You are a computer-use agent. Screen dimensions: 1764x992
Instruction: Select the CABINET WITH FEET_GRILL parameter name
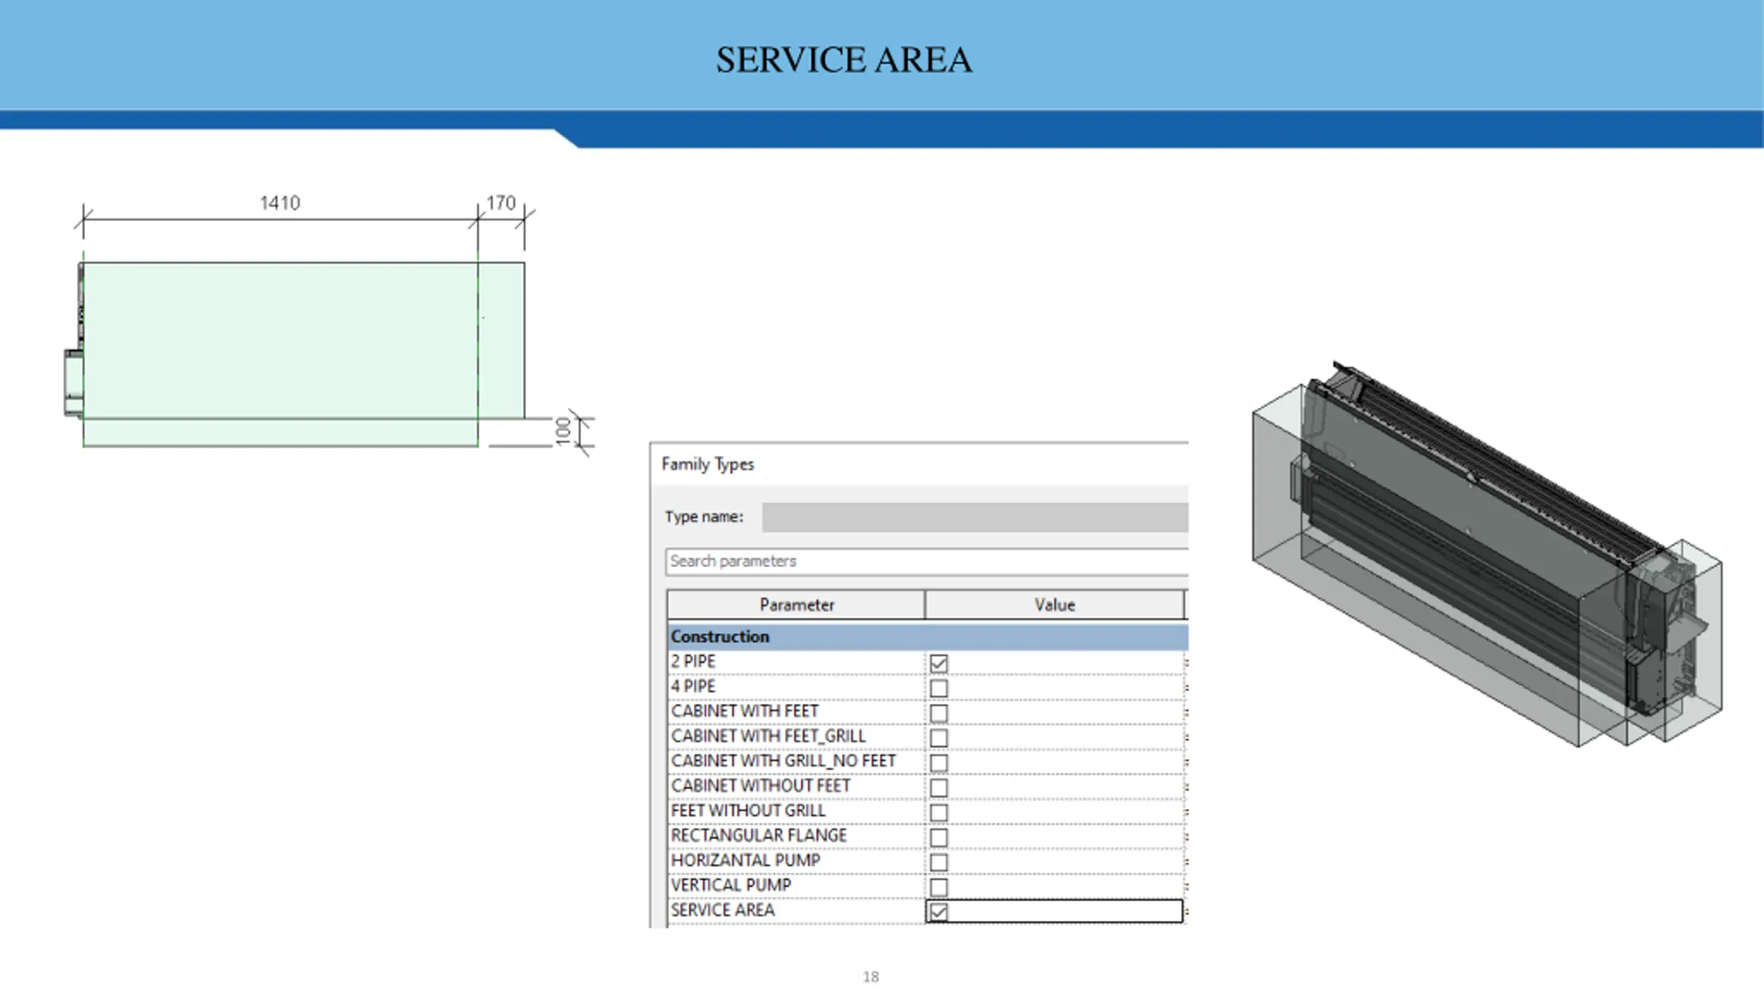[x=768, y=736]
